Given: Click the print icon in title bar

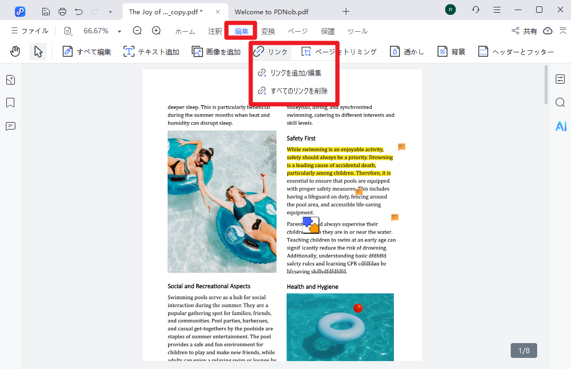Looking at the screenshot, I should [x=62, y=11].
